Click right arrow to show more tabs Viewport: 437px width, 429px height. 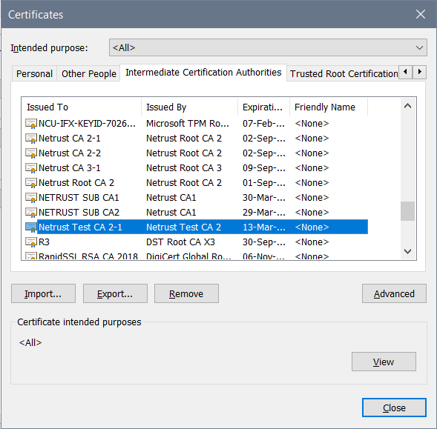click(x=419, y=72)
